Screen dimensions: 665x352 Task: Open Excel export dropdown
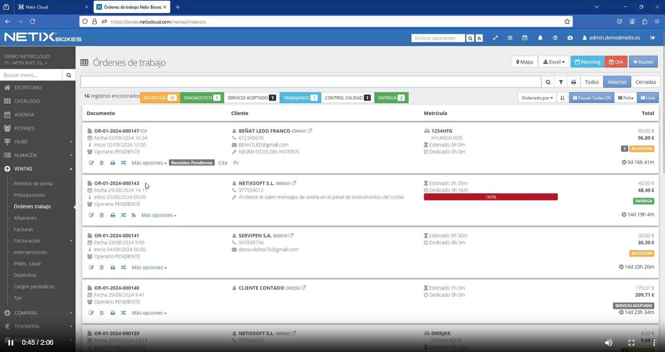[x=554, y=62]
